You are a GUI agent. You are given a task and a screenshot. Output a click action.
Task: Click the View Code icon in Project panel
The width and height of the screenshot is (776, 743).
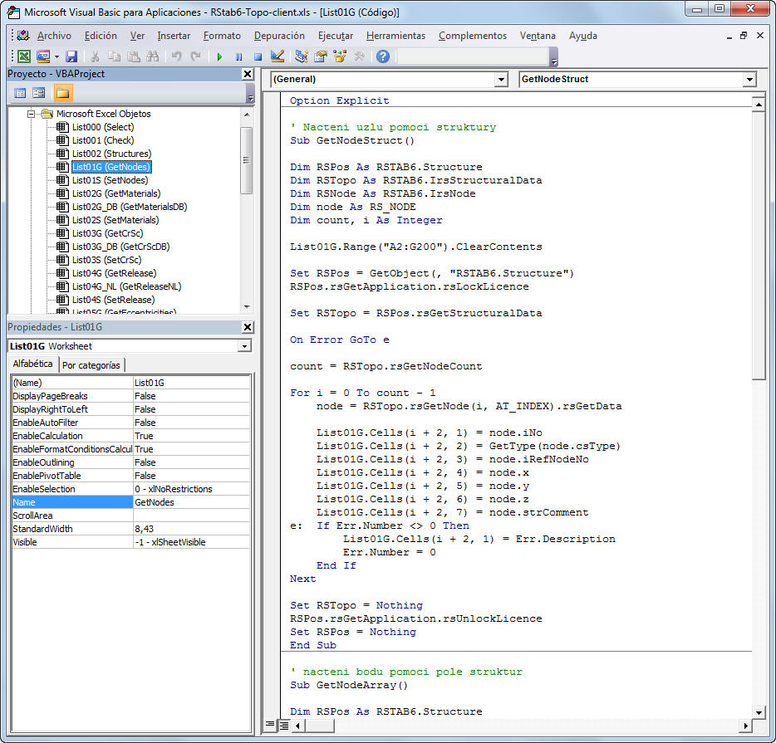[20, 92]
